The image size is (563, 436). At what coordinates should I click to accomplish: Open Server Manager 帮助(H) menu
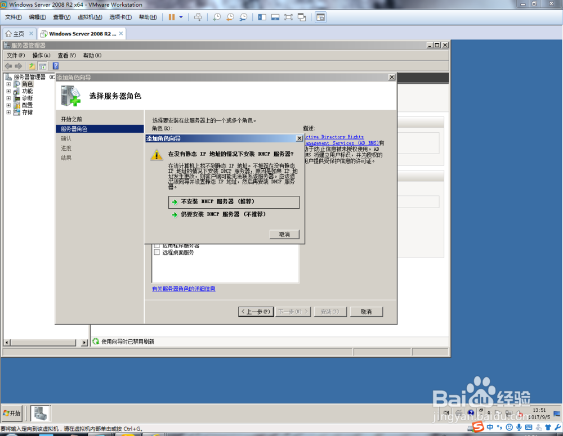92,55
